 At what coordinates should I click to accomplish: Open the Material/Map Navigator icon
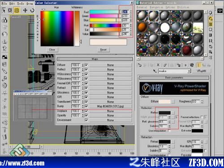click(211, 57)
